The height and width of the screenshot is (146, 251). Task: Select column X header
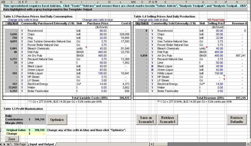tap(237, 2)
